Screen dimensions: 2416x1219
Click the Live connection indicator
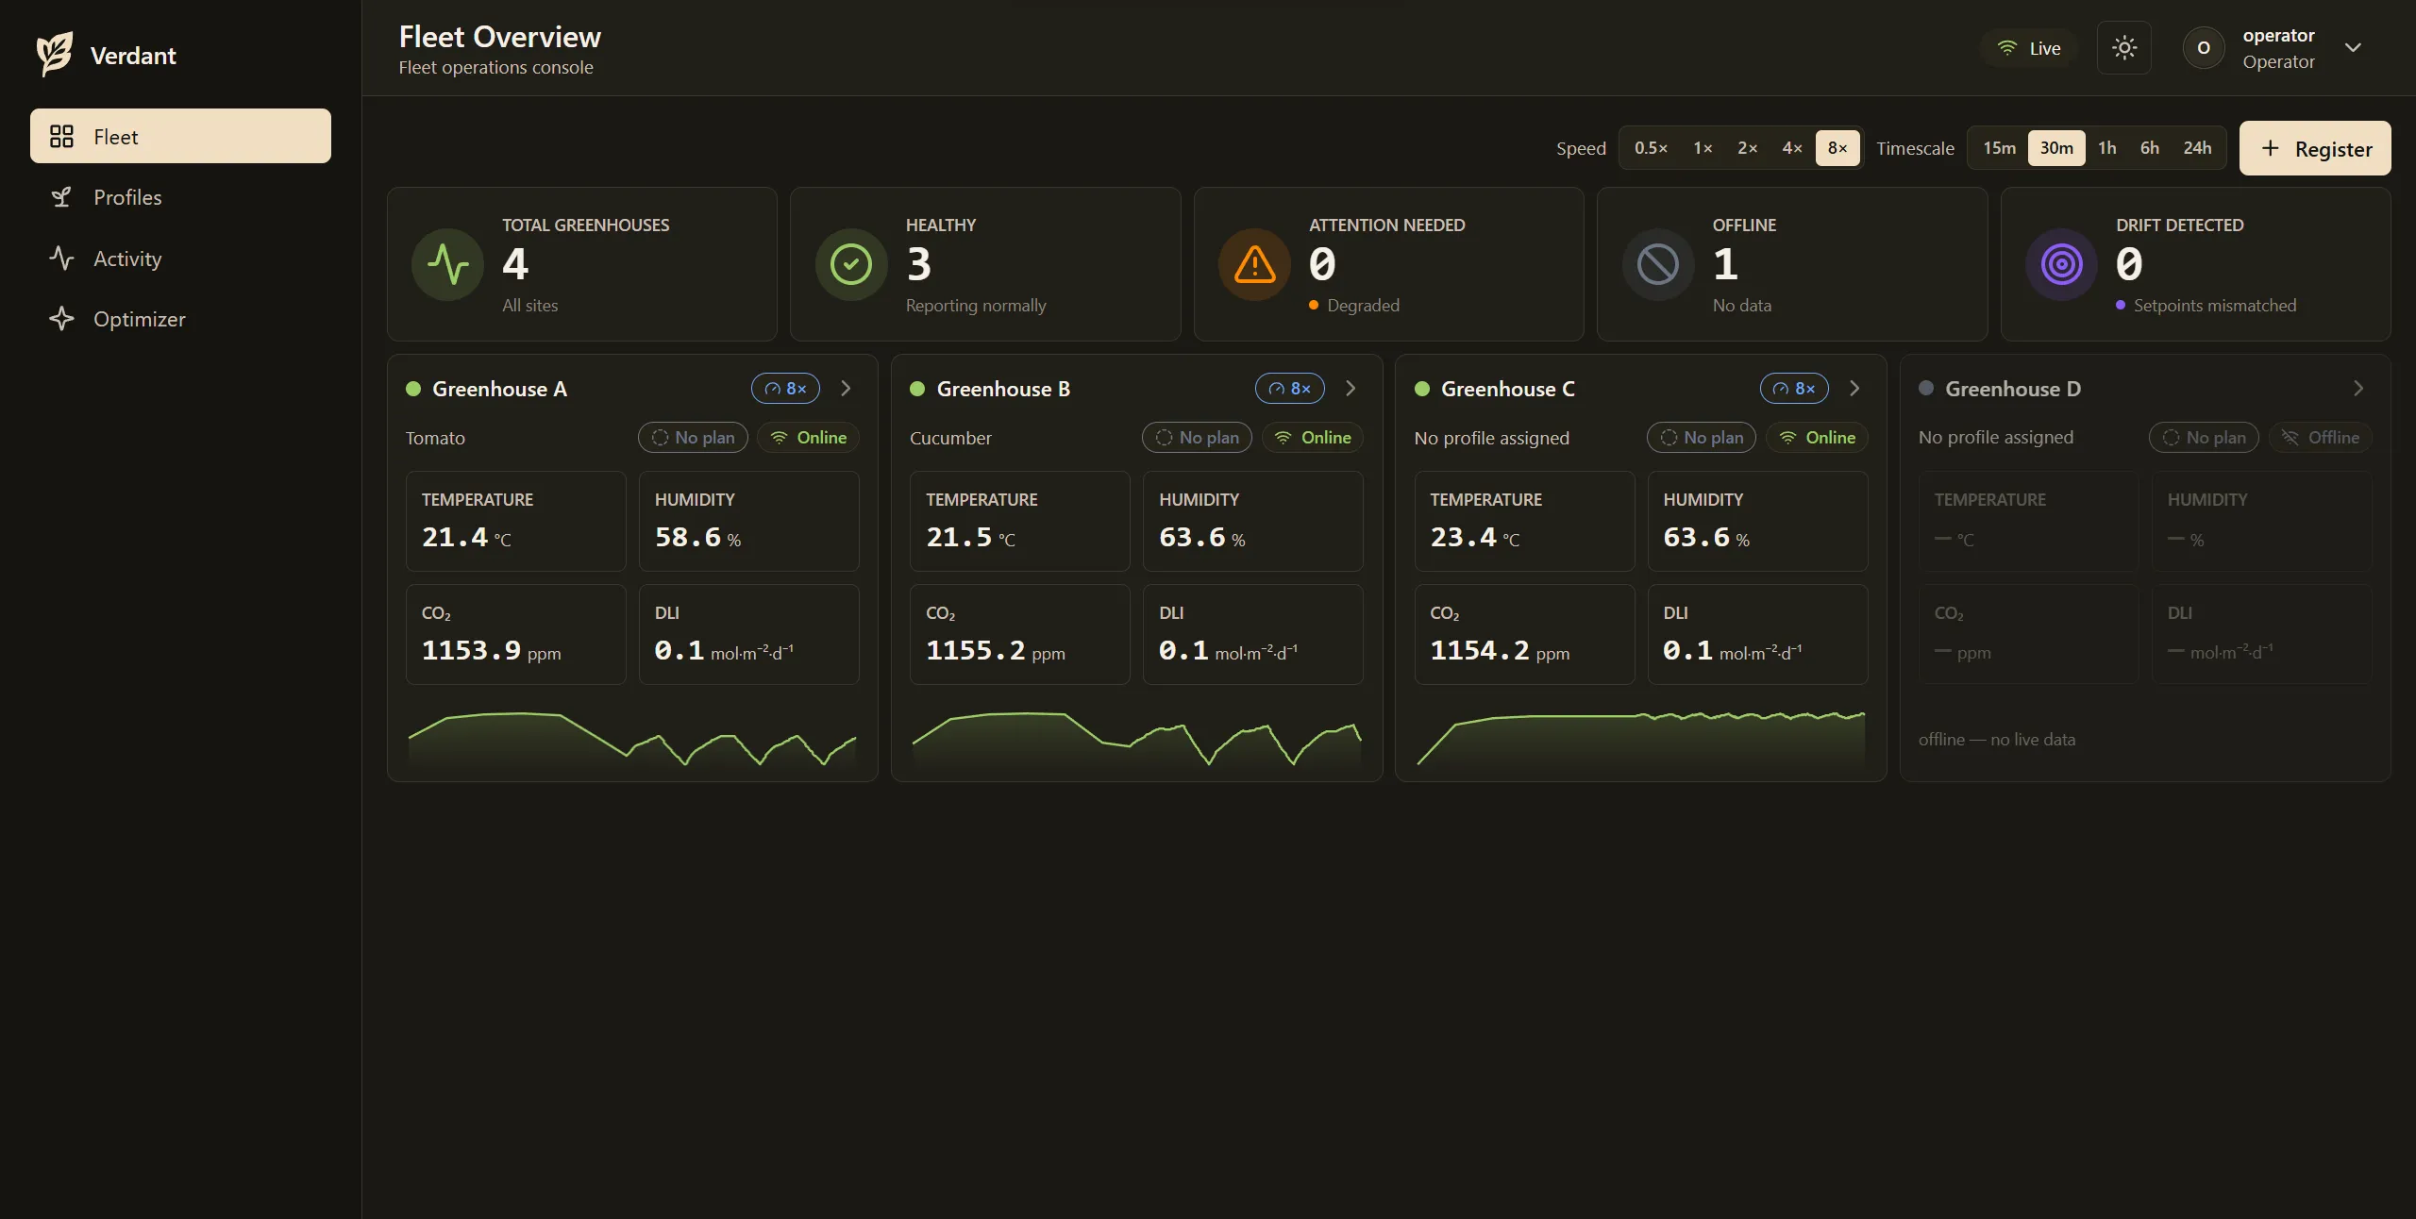click(x=2028, y=48)
